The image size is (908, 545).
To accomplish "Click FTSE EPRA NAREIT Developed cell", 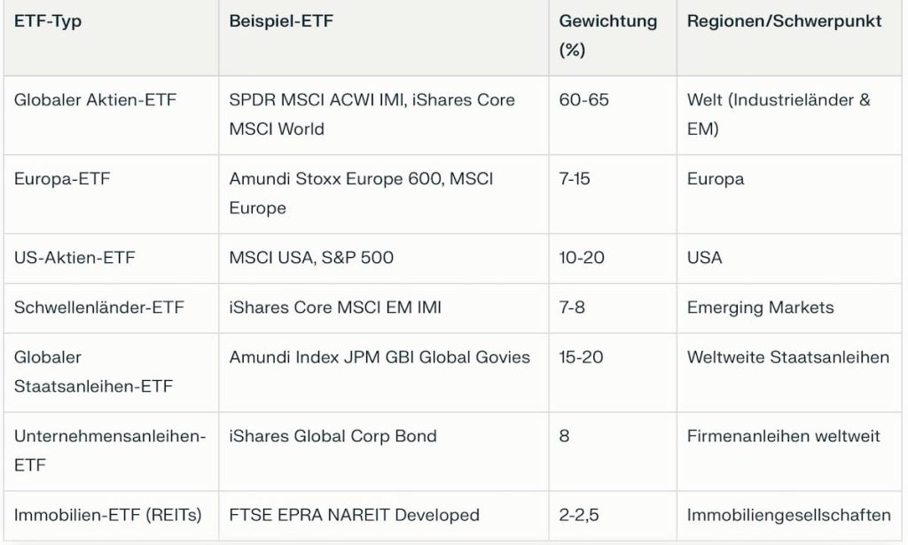I will tap(354, 515).
